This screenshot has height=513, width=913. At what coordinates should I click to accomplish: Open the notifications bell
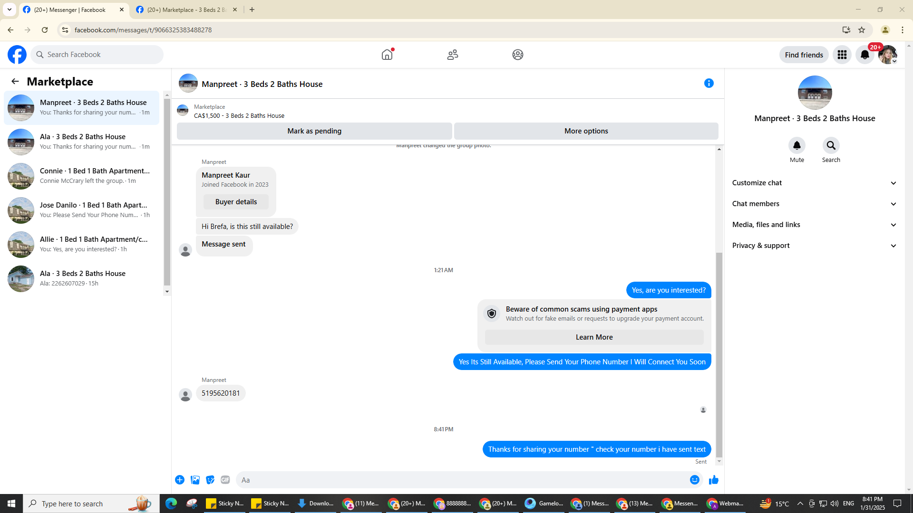click(865, 55)
